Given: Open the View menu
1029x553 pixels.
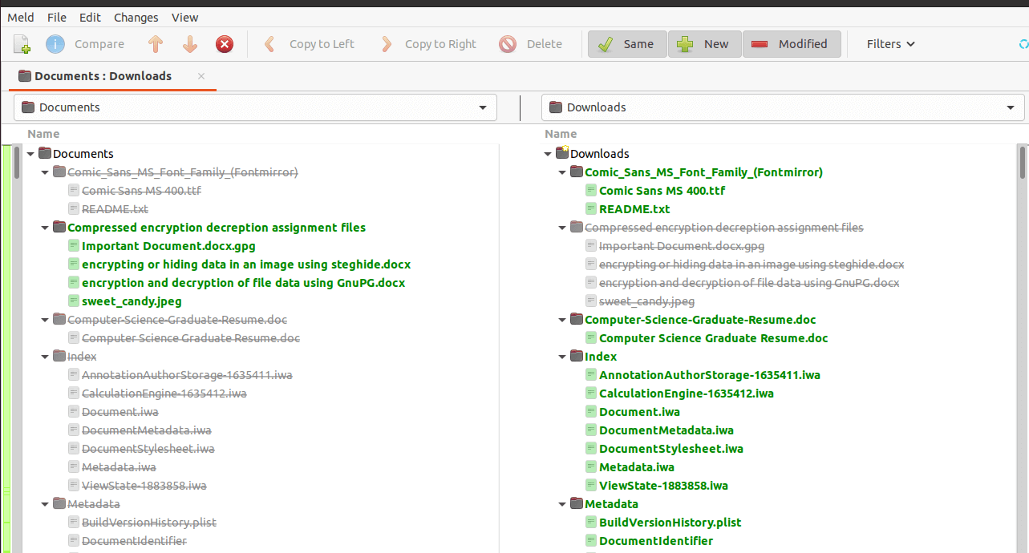Looking at the screenshot, I should 185,17.
